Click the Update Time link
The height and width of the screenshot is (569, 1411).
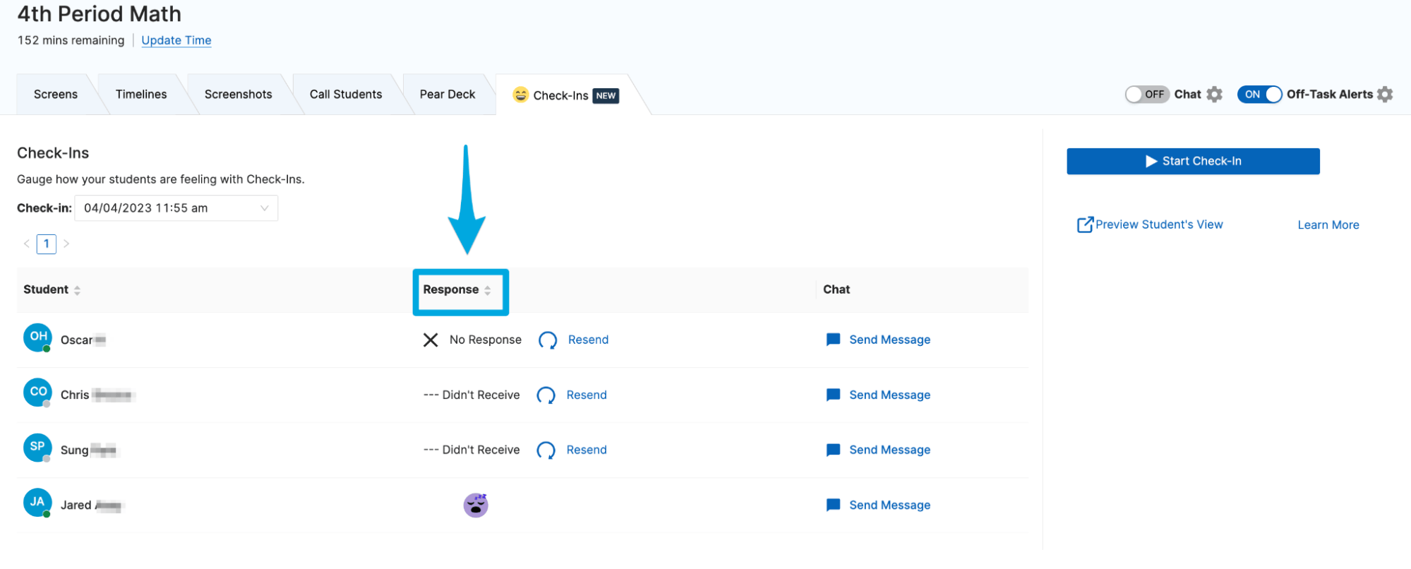pos(176,40)
